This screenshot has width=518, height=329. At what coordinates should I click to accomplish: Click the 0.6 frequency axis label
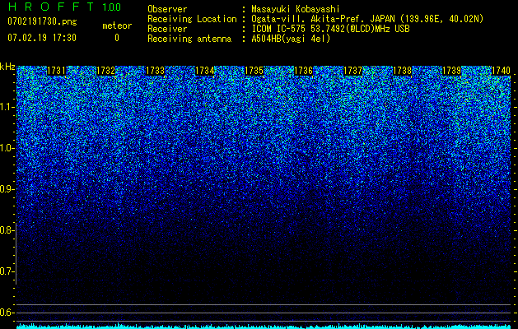point(7,313)
